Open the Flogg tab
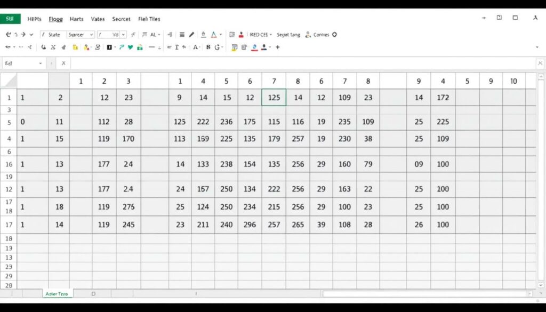Viewport: 546px width, 312px height. [x=55, y=19]
